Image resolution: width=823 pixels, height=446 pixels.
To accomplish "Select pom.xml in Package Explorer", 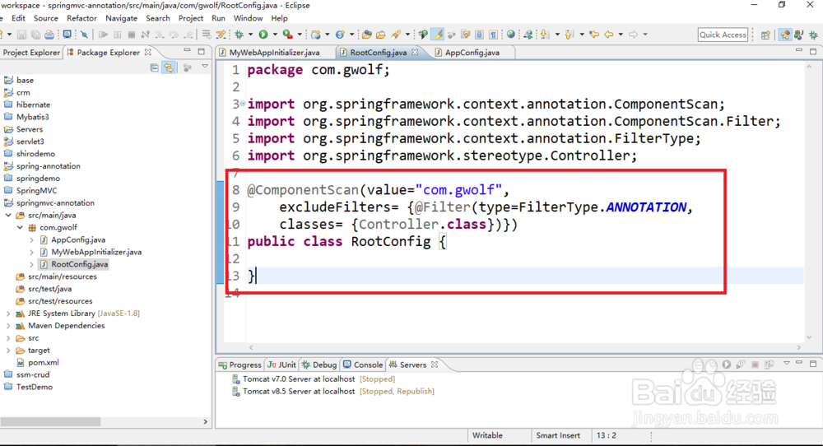I will tap(38, 363).
